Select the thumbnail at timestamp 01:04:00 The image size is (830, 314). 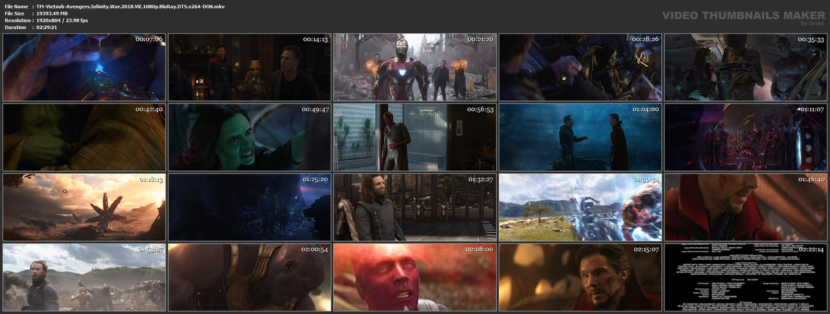pos(580,137)
